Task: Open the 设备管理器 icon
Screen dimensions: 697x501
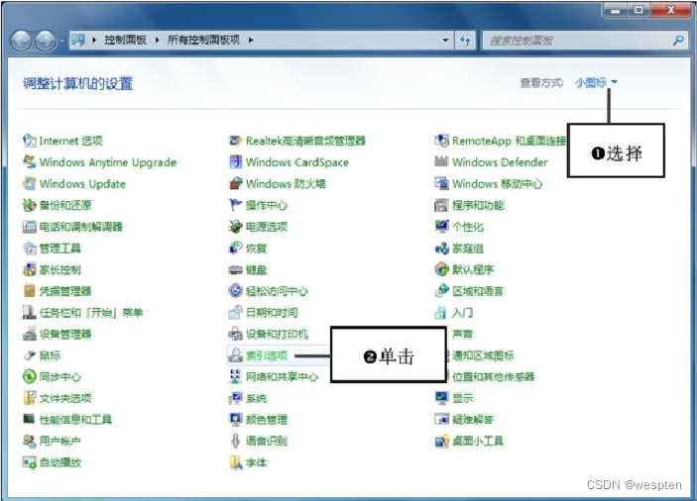Action: (30, 334)
